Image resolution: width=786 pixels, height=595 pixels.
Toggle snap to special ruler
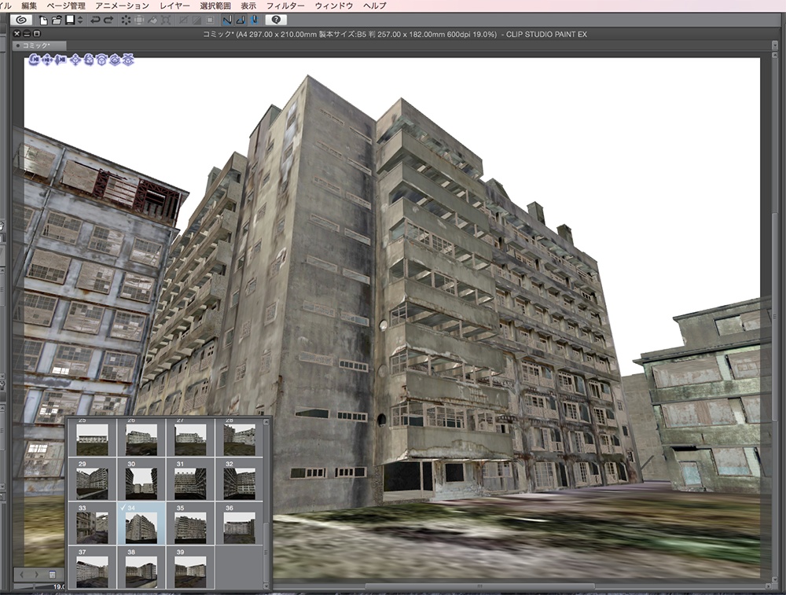tap(241, 20)
